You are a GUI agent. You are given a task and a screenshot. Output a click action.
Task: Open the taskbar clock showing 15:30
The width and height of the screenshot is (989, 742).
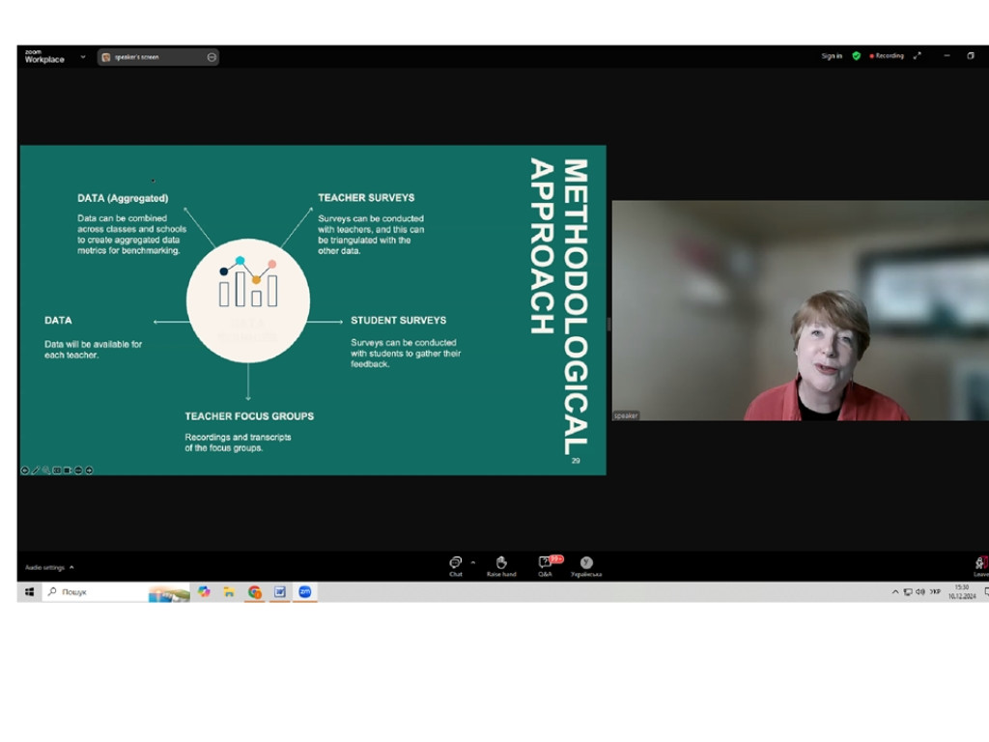coord(962,591)
